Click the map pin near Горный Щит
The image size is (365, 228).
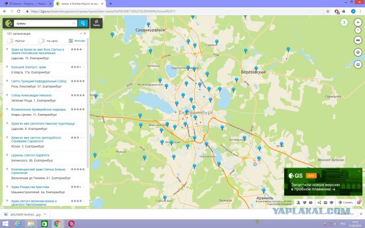(165, 198)
